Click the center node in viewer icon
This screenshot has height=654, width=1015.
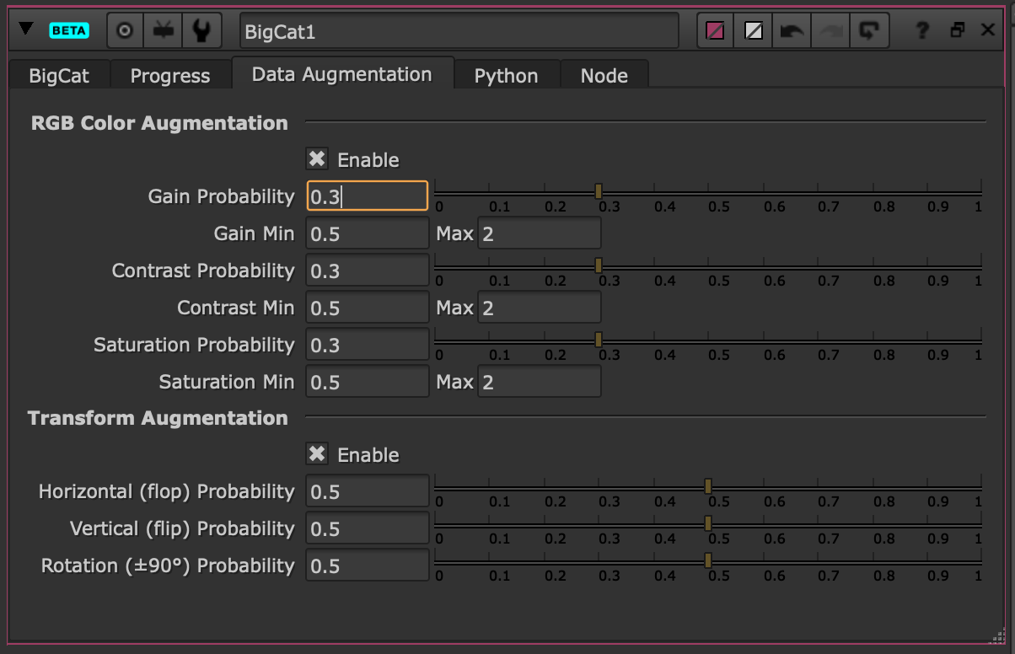163,31
